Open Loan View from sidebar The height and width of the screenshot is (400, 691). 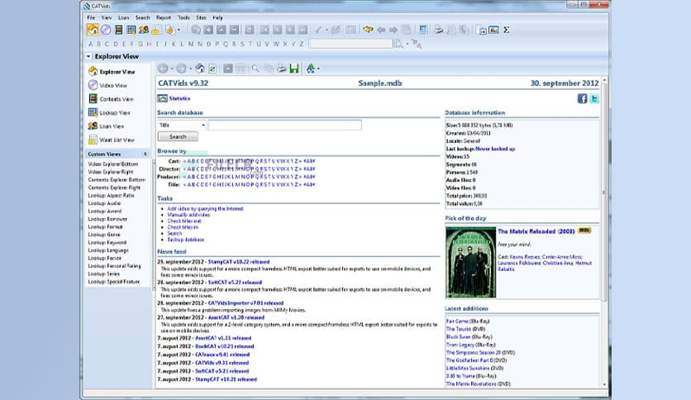pos(112,126)
